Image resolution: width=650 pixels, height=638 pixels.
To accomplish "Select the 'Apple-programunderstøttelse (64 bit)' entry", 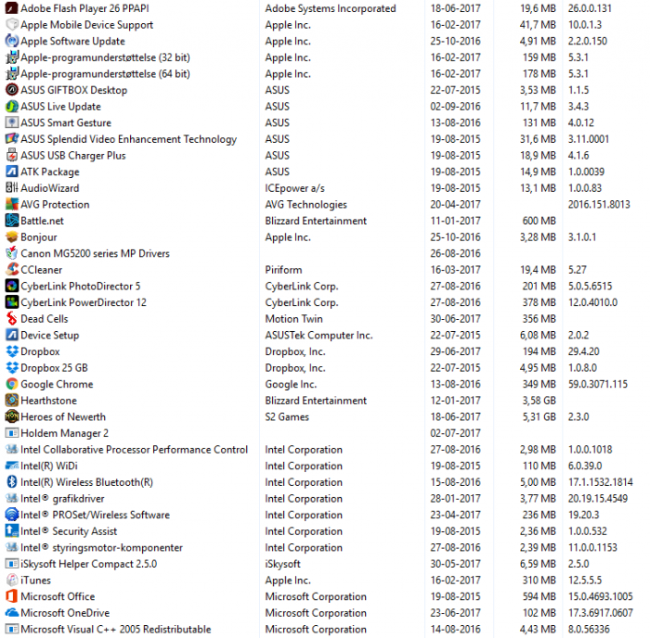I will 105,73.
